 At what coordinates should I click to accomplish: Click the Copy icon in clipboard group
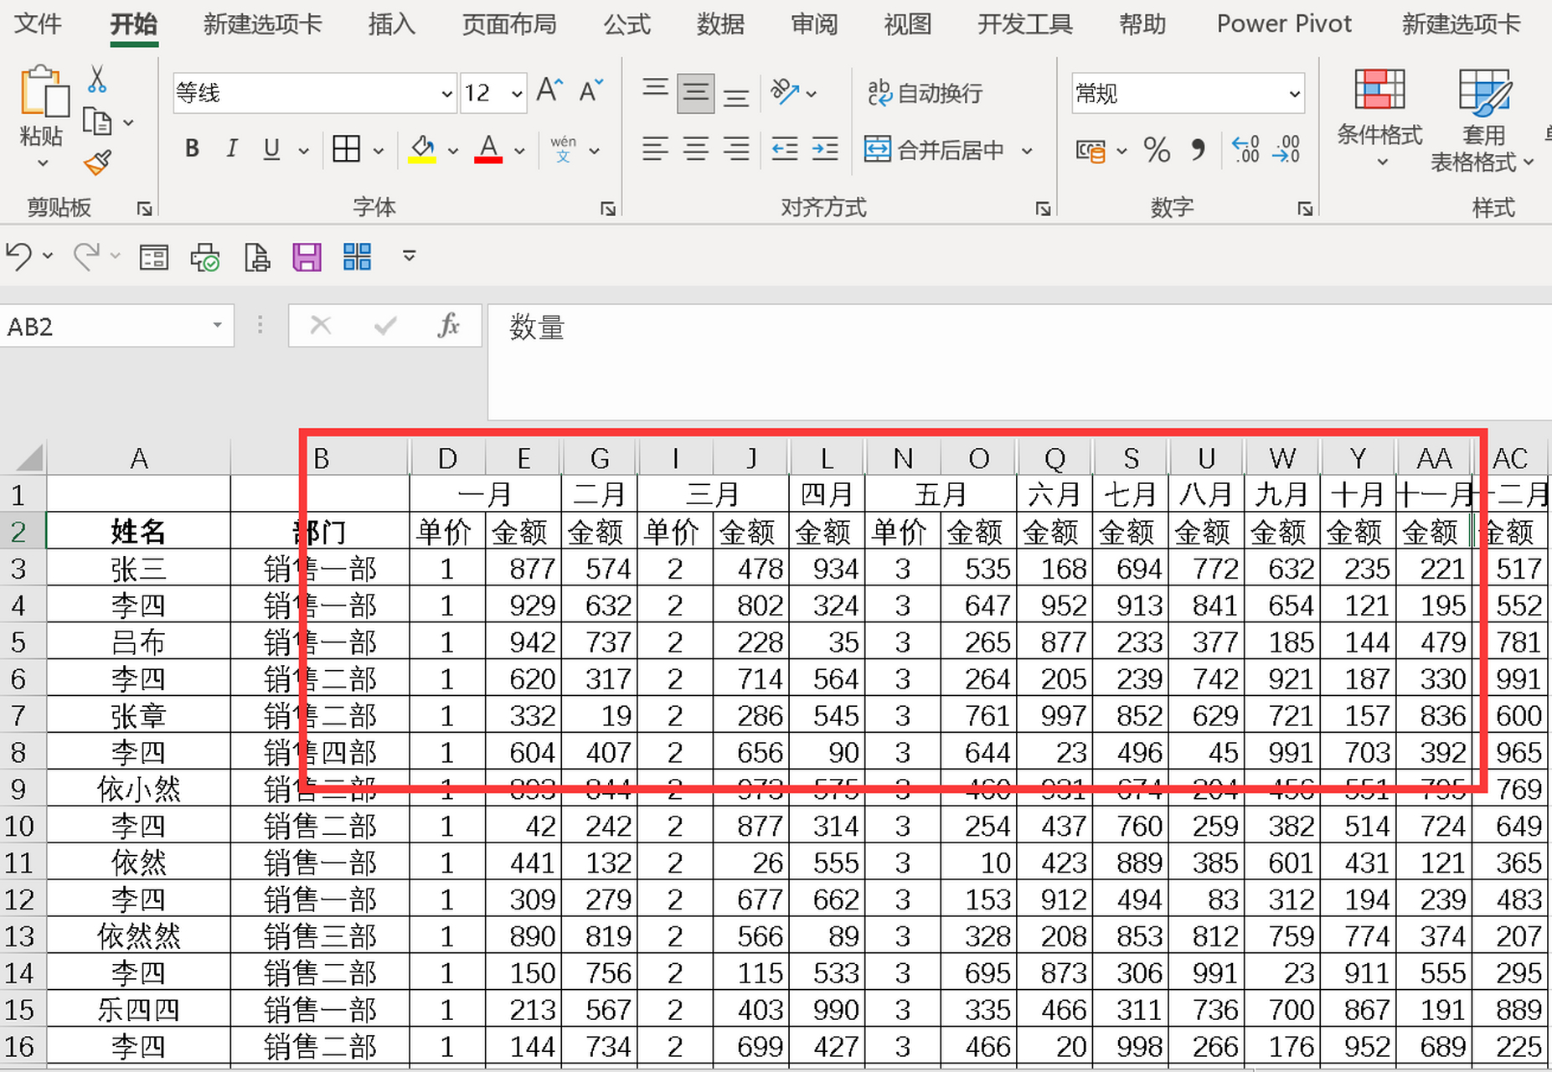[97, 122]
